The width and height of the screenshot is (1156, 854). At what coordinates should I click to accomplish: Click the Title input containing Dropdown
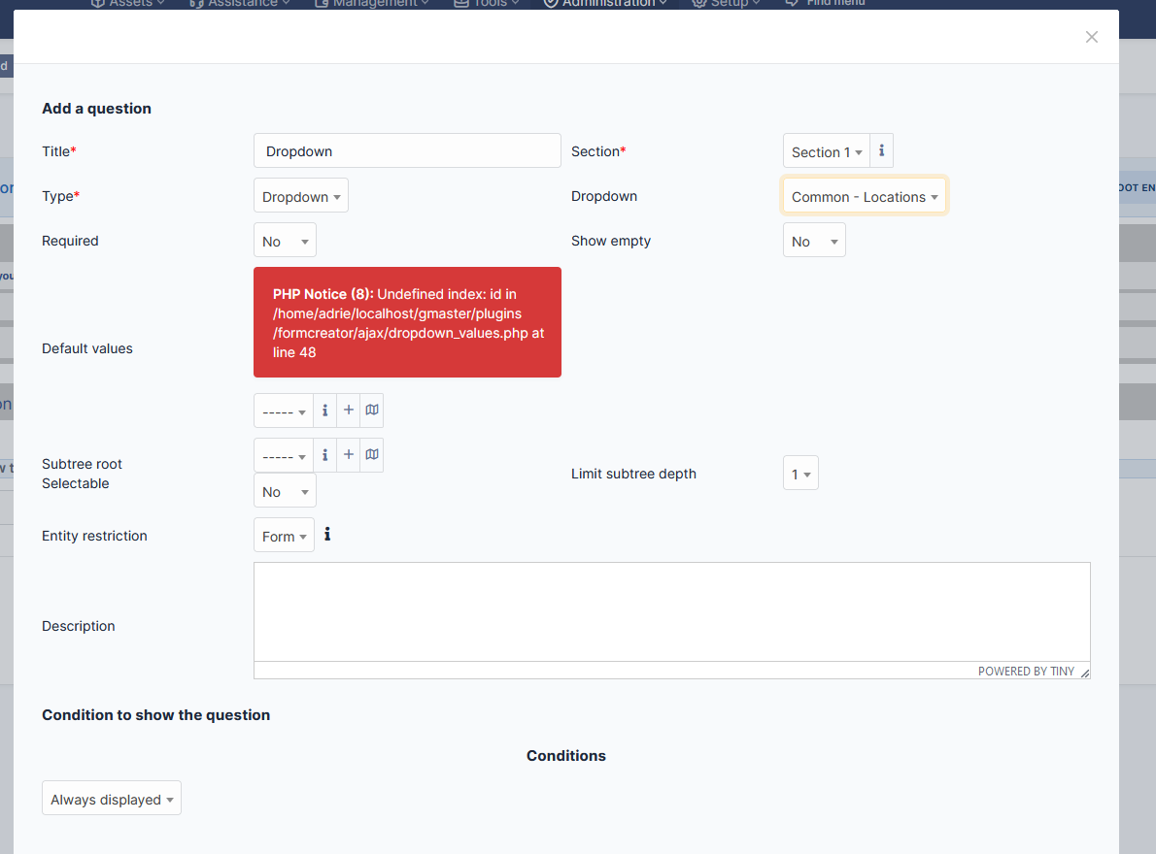coord(407,150)
